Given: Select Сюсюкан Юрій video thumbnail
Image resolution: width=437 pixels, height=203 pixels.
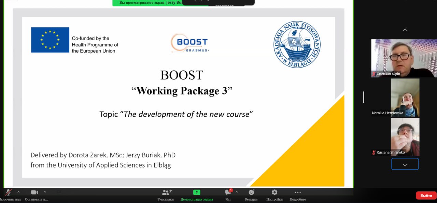Looking at the screenshot, I should pos(404,58).
